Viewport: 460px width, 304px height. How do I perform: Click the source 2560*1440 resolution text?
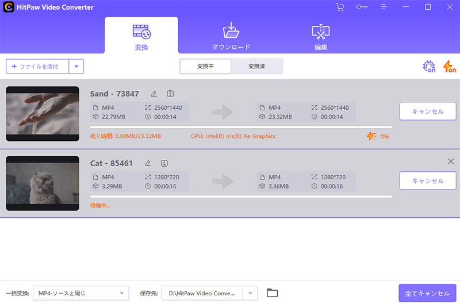coord(168,107)
